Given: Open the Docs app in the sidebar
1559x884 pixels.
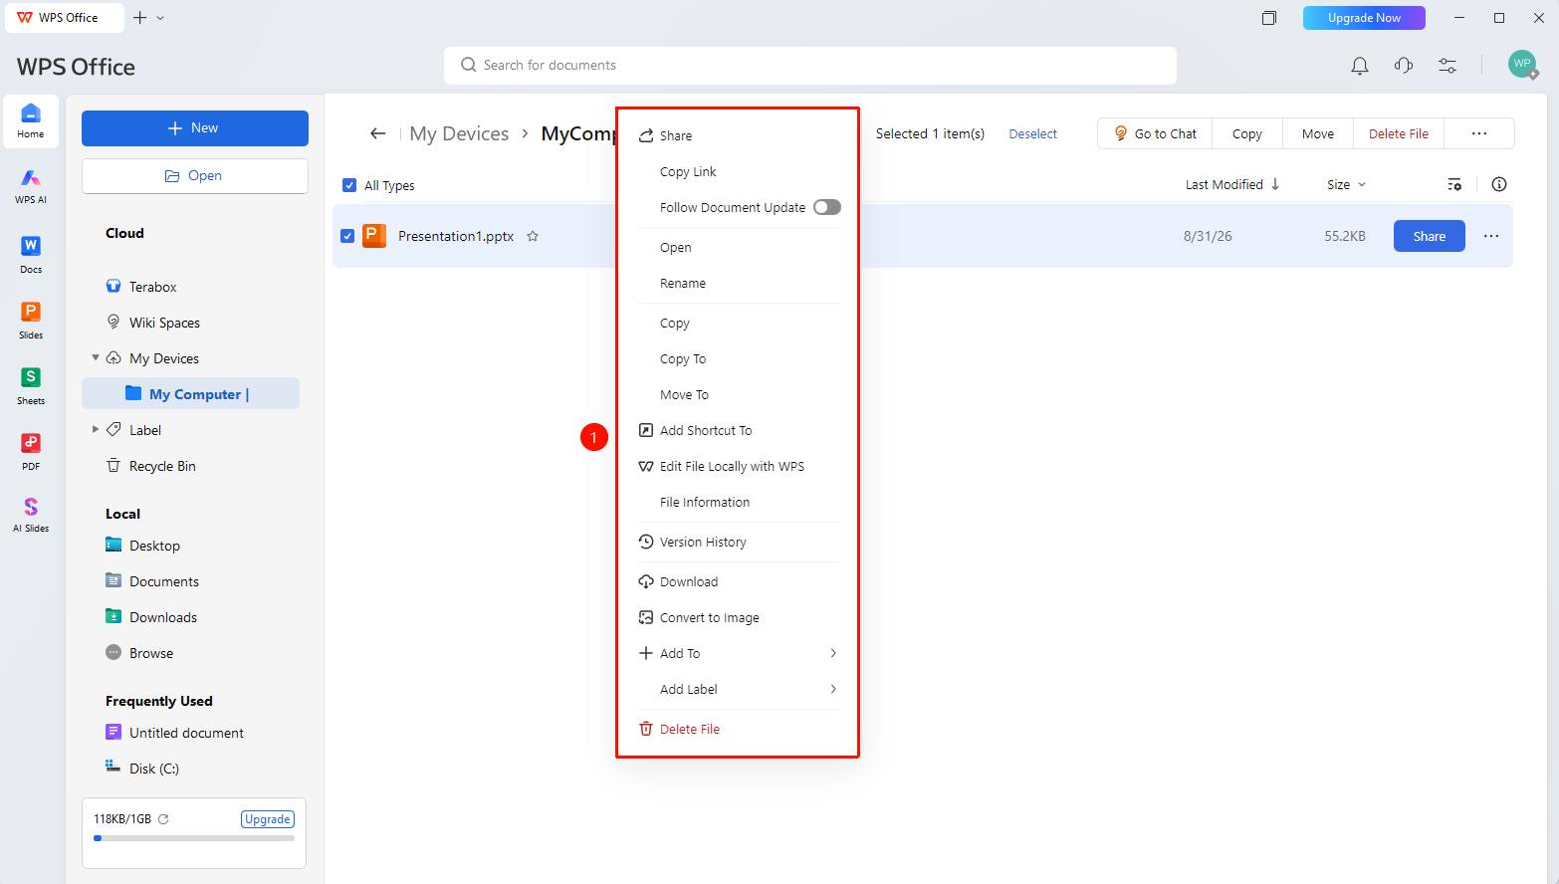Looking at the screenshot, I should [31, 255].
